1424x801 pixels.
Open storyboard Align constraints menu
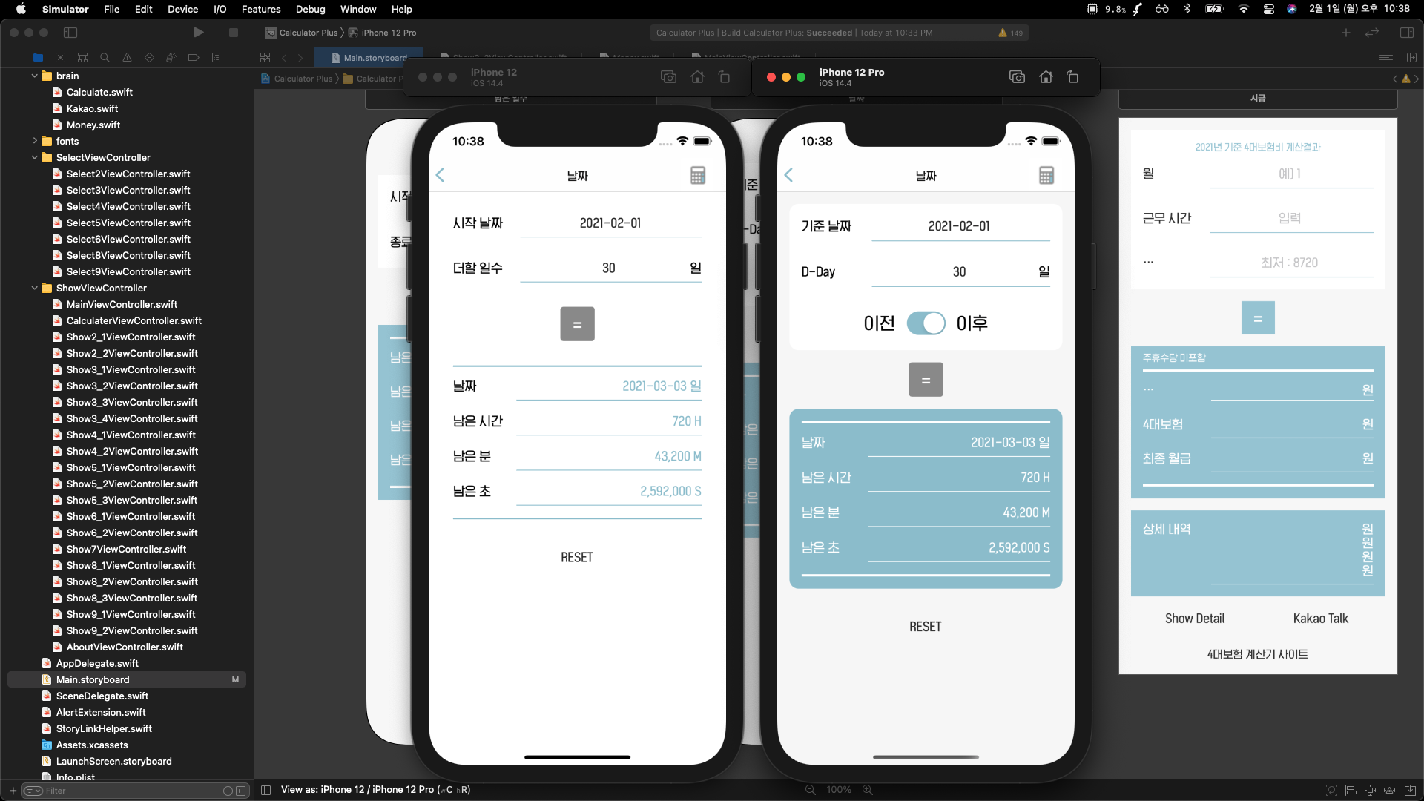tap(1351, 791)
